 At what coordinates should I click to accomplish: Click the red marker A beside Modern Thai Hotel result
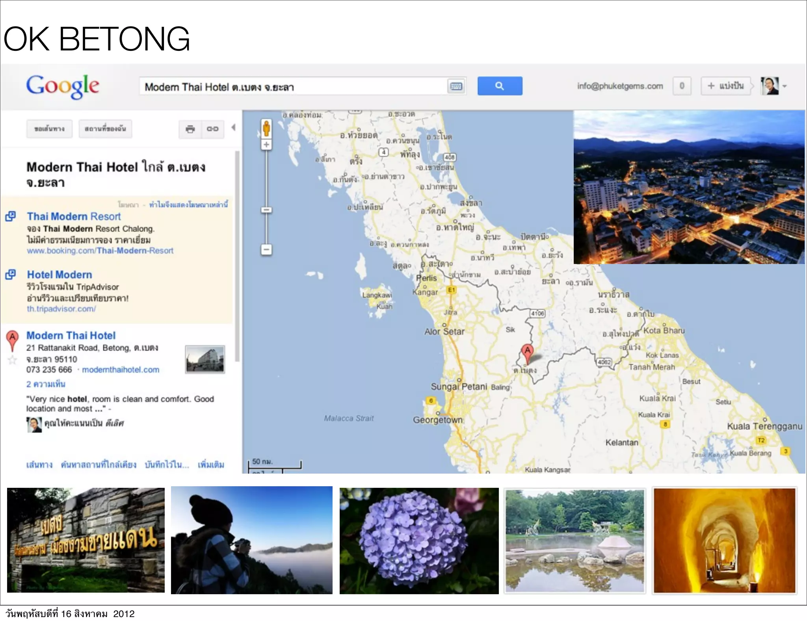click(13, 341)
